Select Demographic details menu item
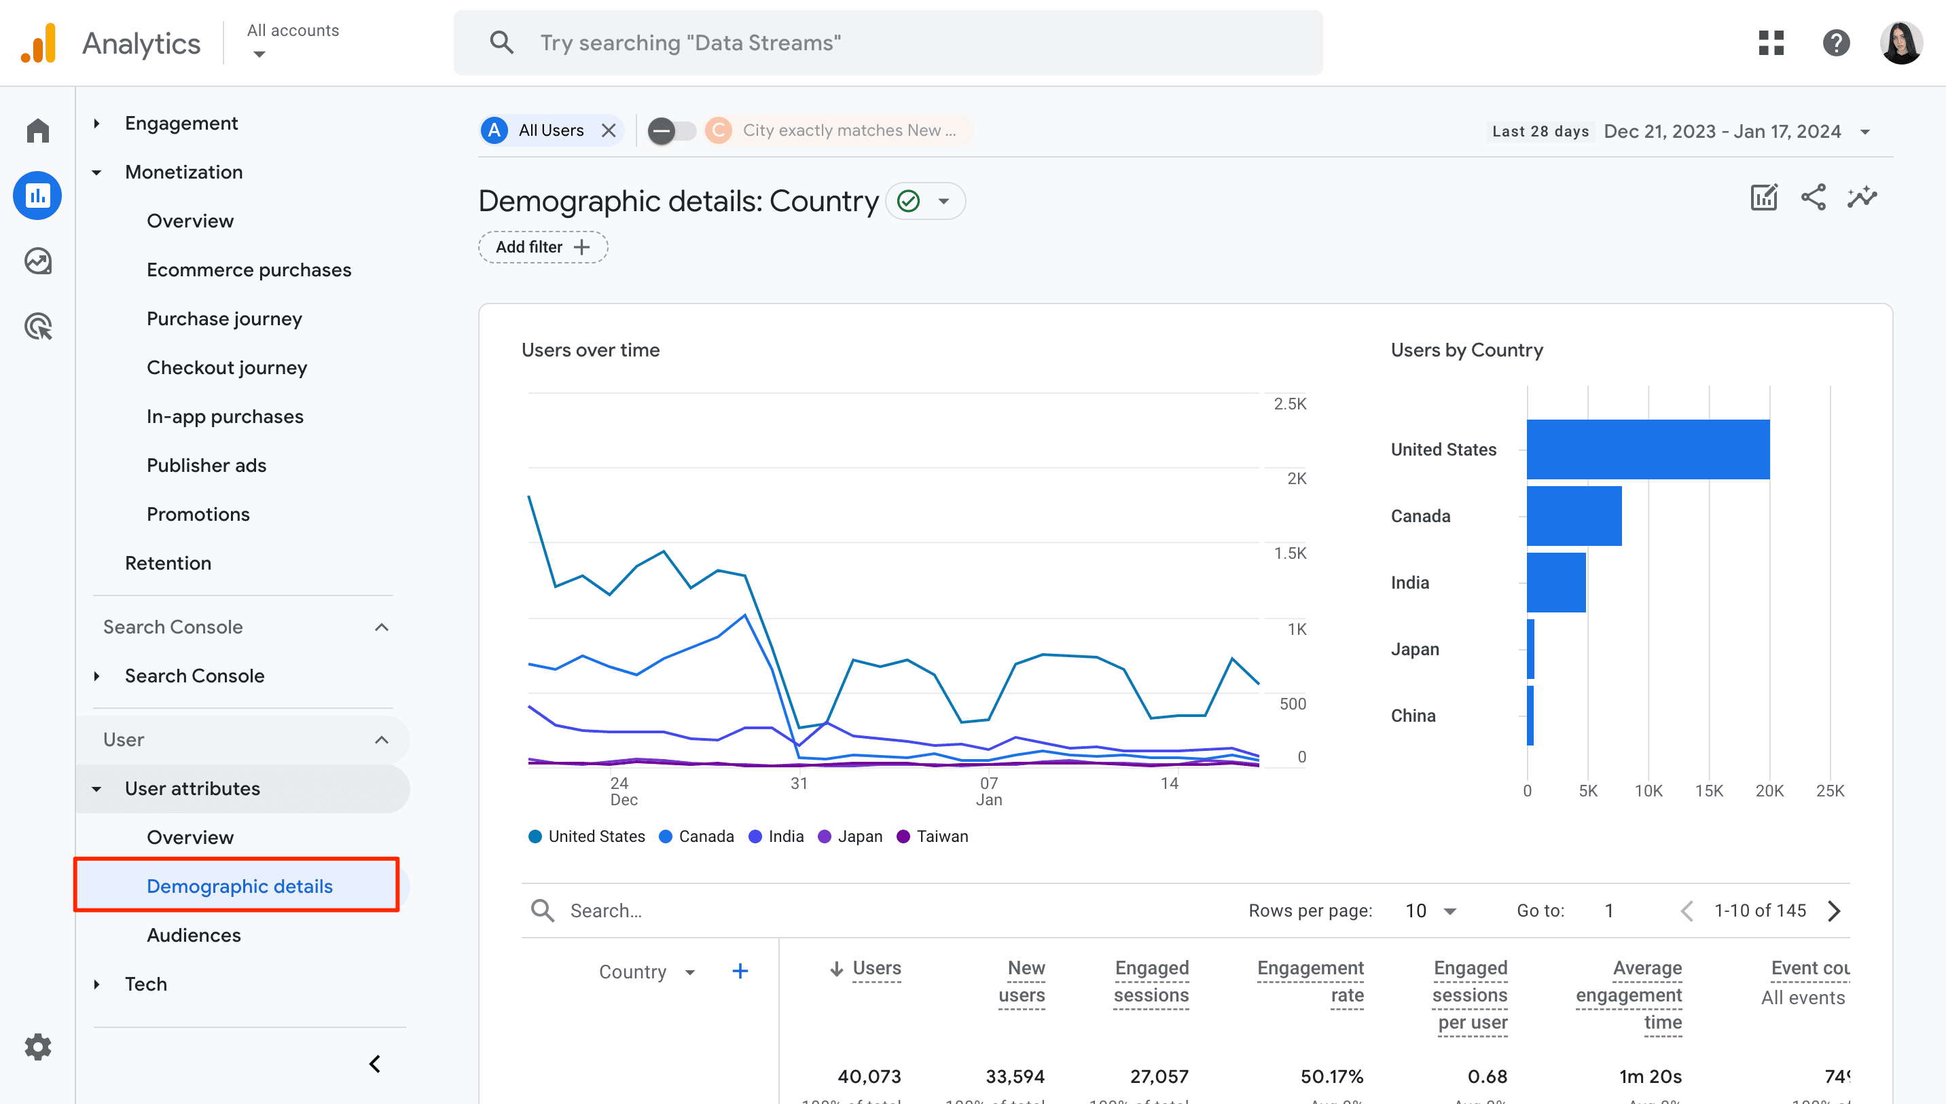1946x1104 pixels. coord(239,886)
